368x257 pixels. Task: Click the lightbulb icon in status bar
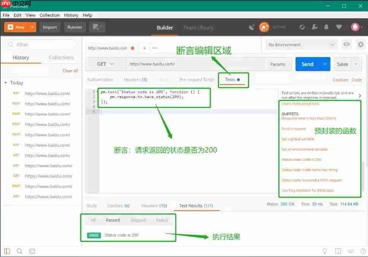point(325,251)
